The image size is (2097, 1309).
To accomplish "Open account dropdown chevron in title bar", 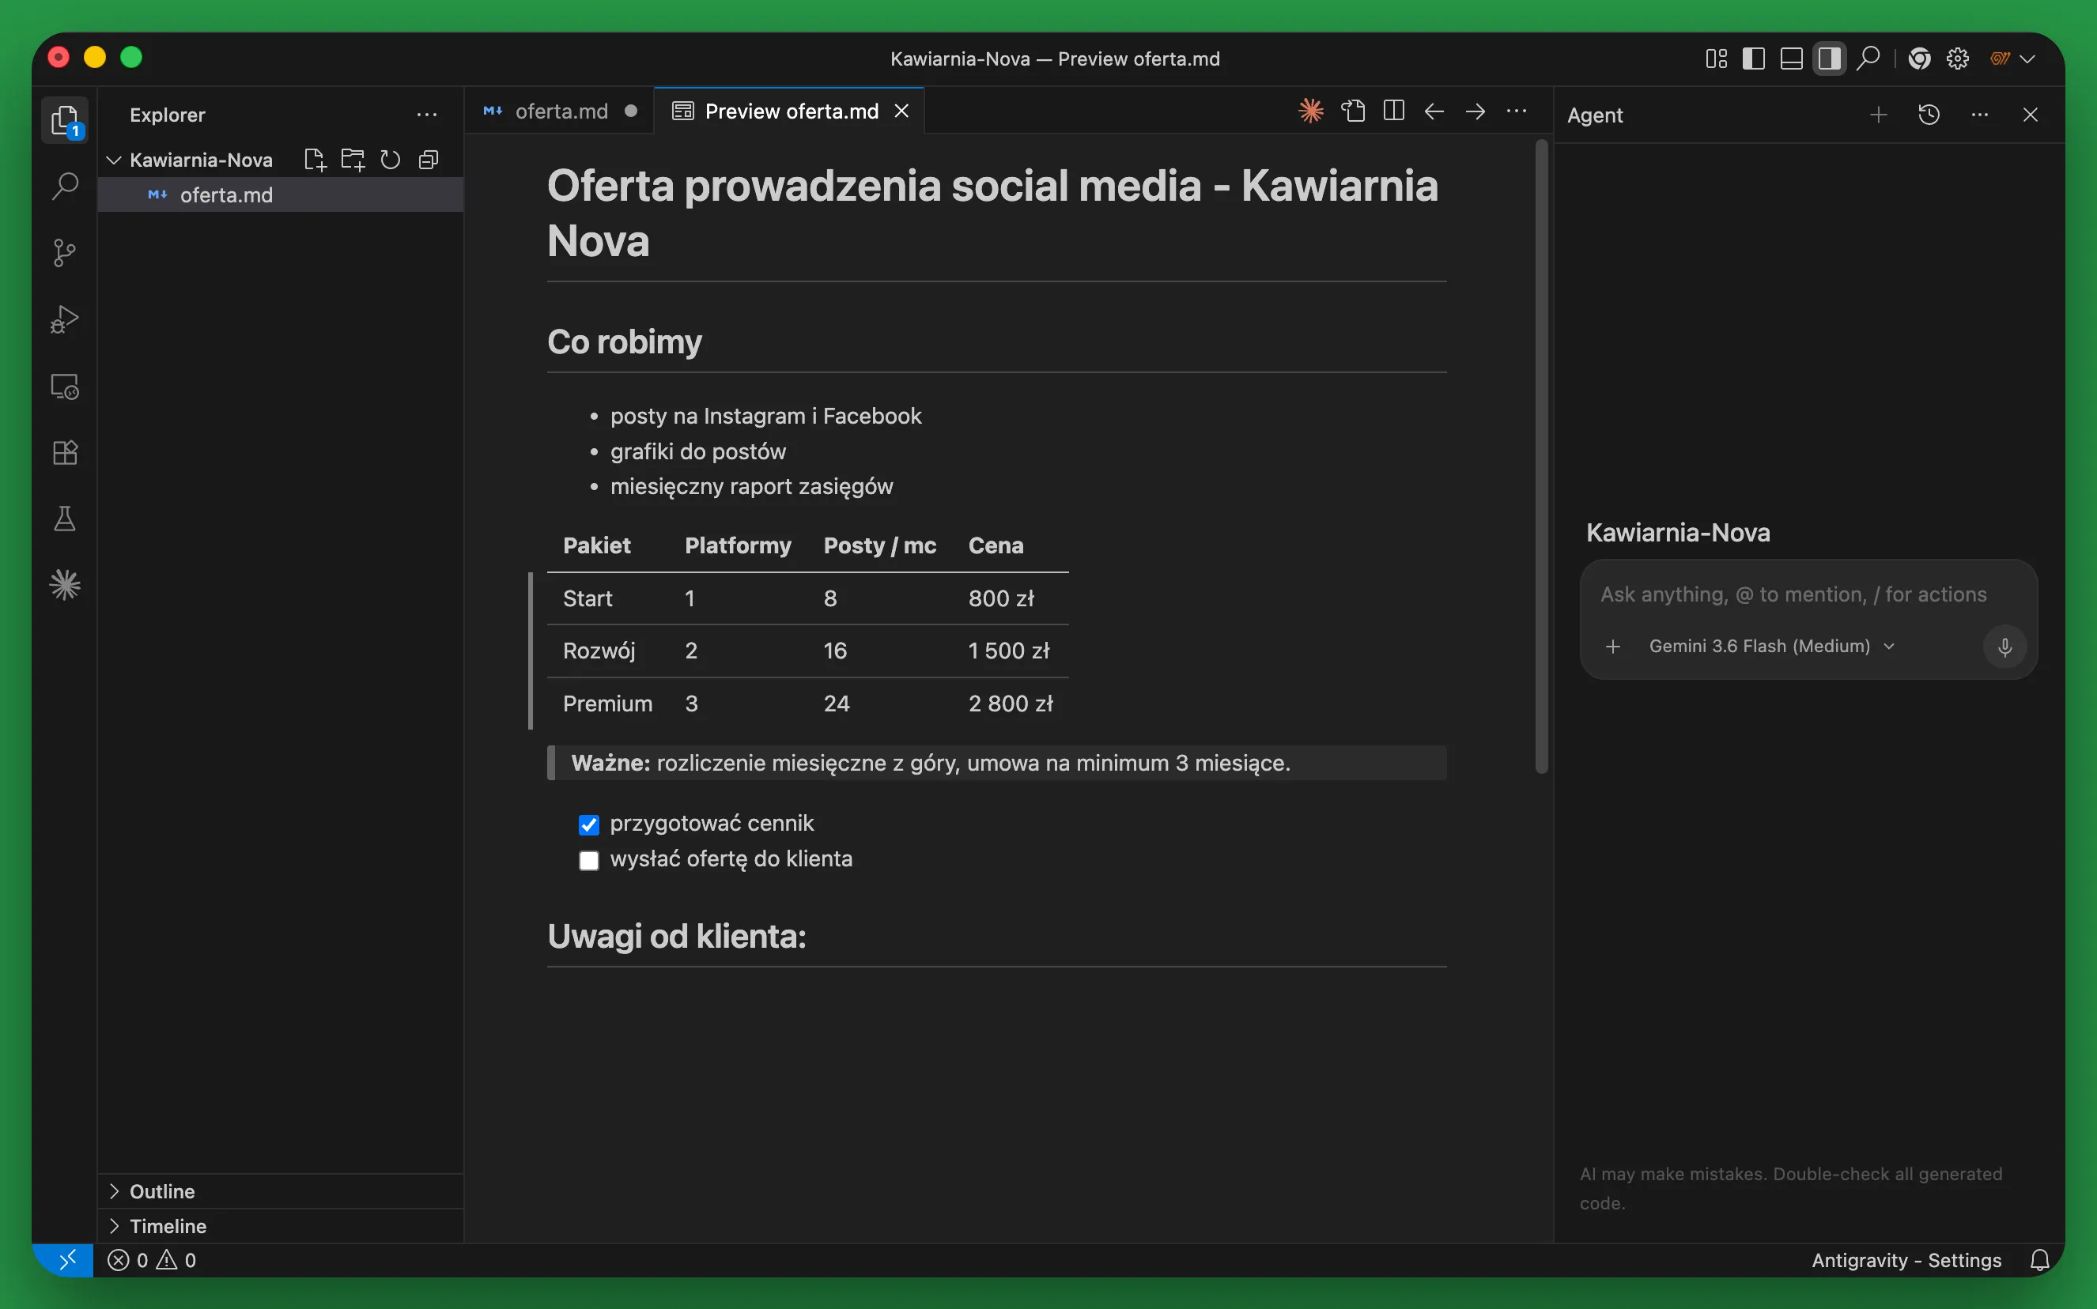I will (2027, 58).
